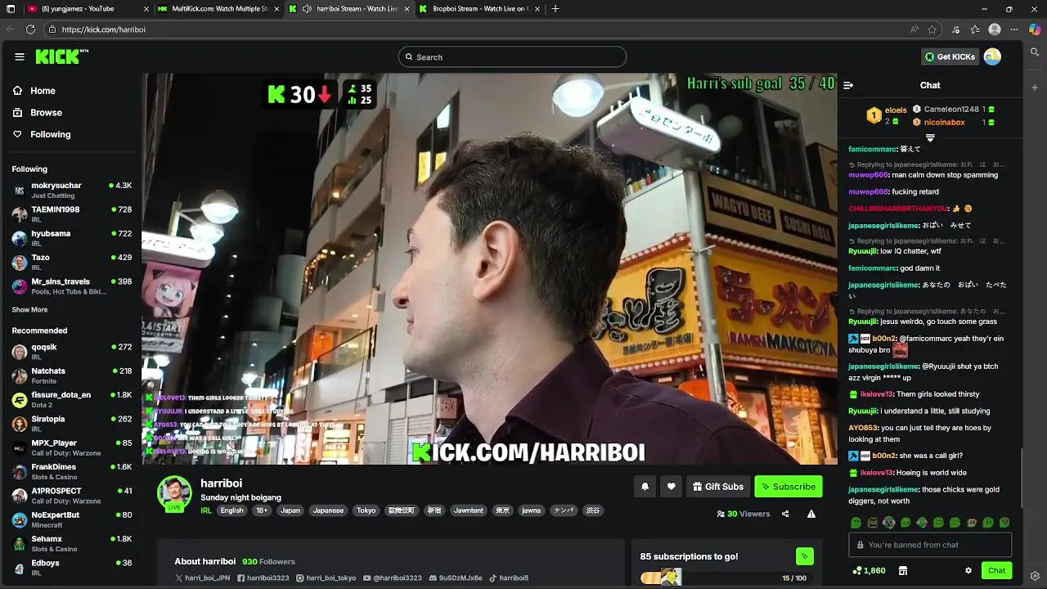1047x589 pixels.
Task: Click the Tokyo tag
Action: 366,510
